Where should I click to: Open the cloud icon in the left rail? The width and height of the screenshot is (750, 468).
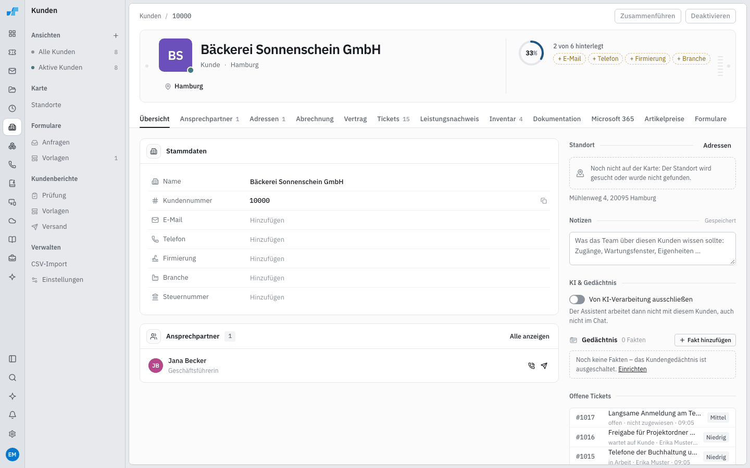click(12, 220)
